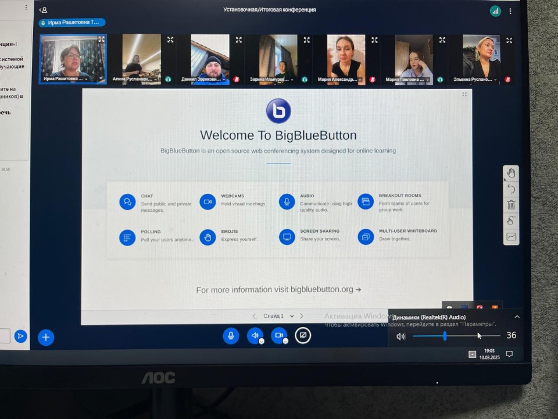The image size is (558, 419).
Task: Click the Ирма Рашитовна talking indicator pill
Action: [x=72, y=23]
